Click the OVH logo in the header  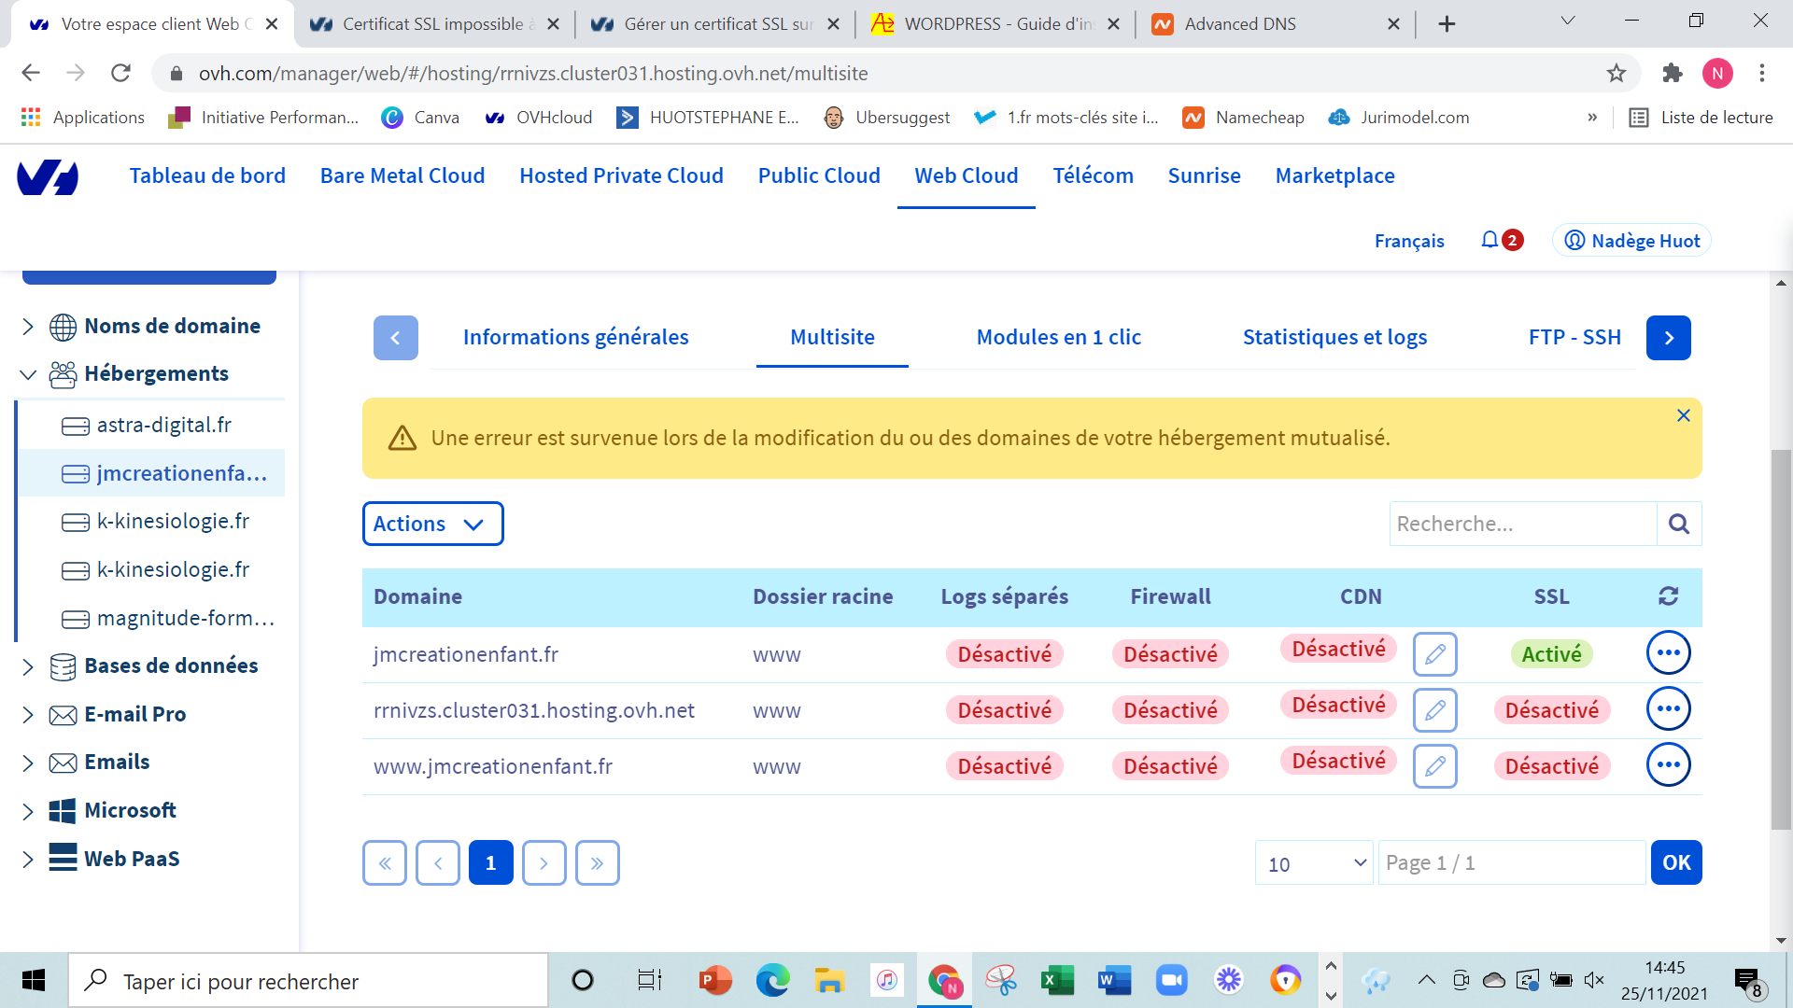coord(48,176)
